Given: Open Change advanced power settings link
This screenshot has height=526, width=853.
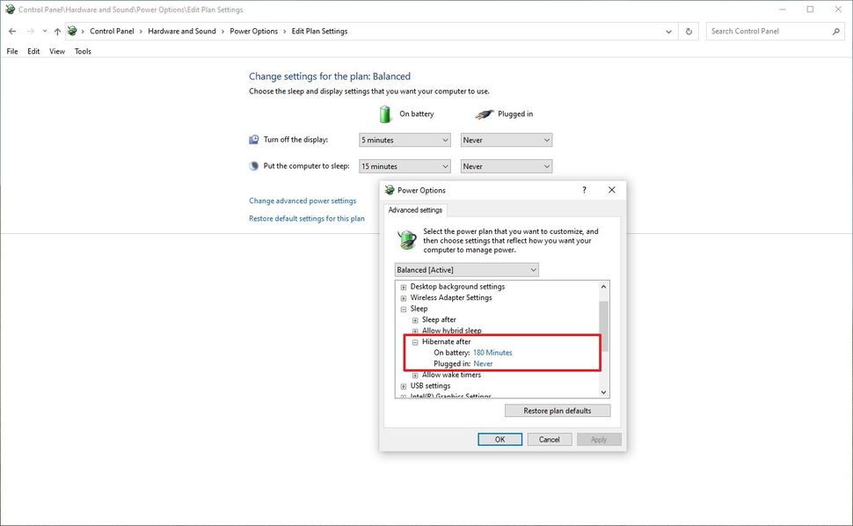Looking at the screenshot, I should (x=303, y=201).
